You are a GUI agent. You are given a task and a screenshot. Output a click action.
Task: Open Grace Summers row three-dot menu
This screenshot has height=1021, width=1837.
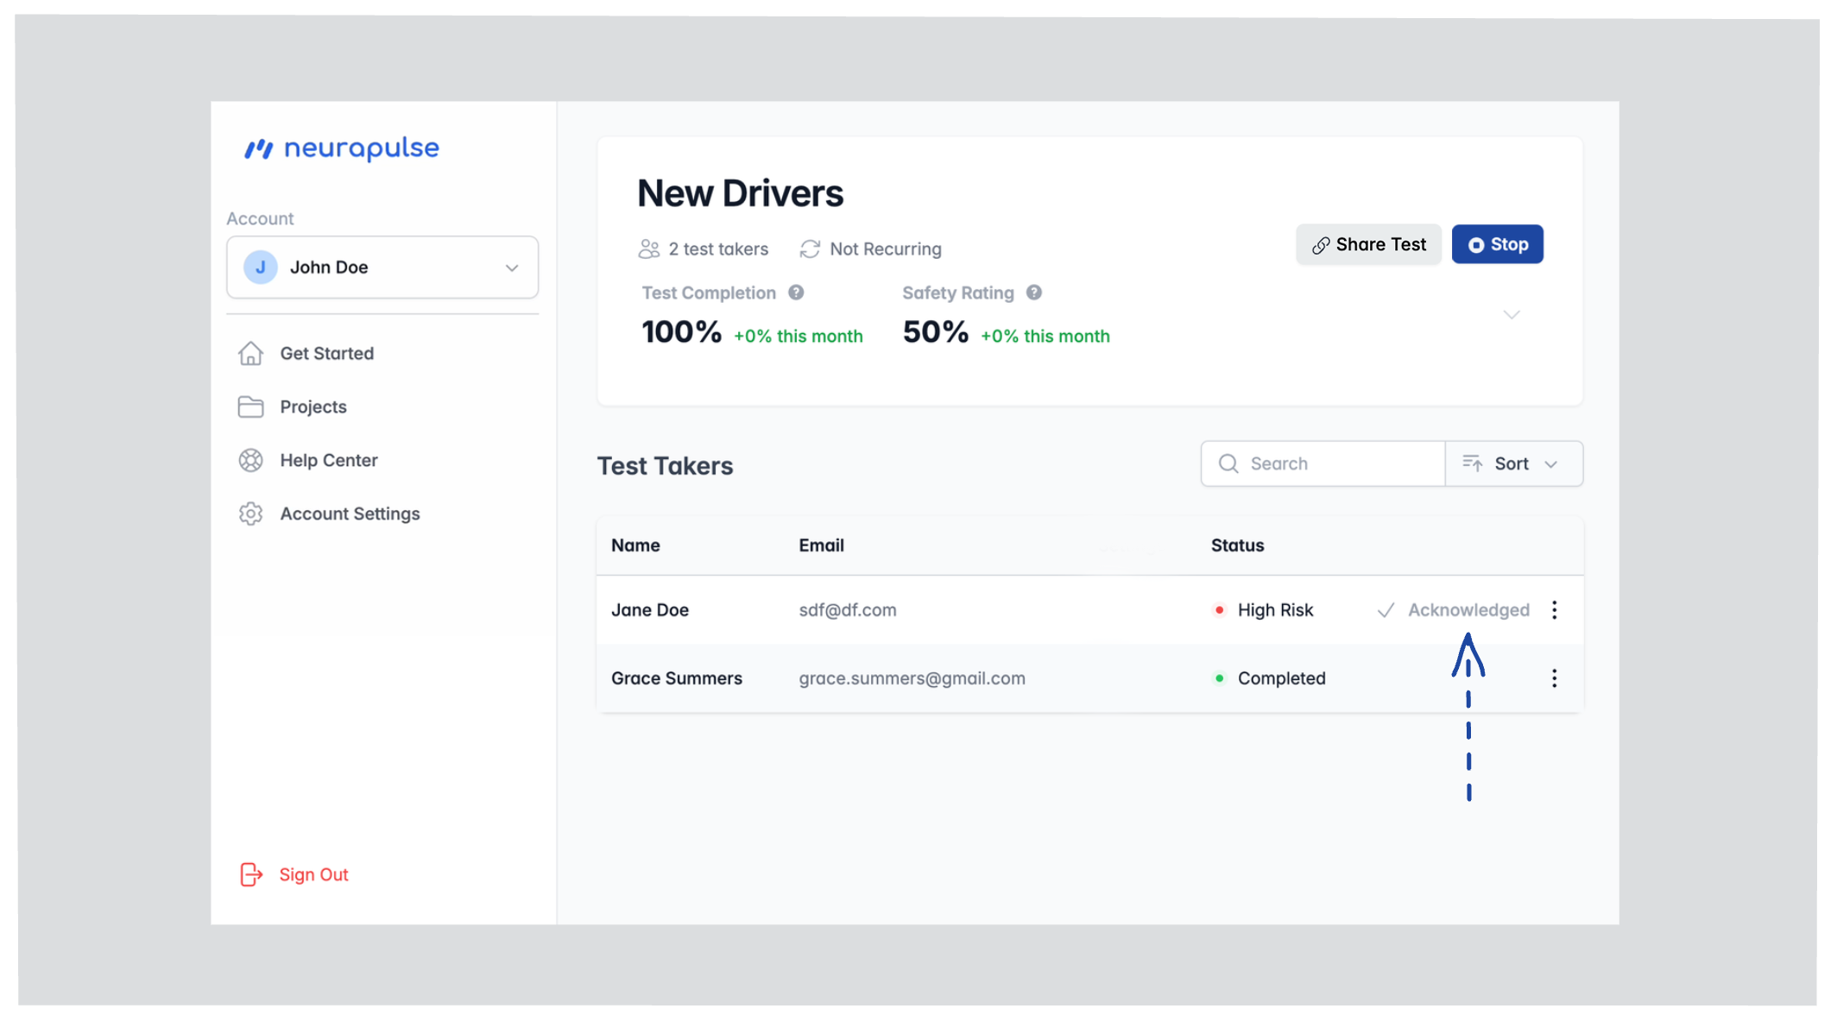(x=1554, y=678)
